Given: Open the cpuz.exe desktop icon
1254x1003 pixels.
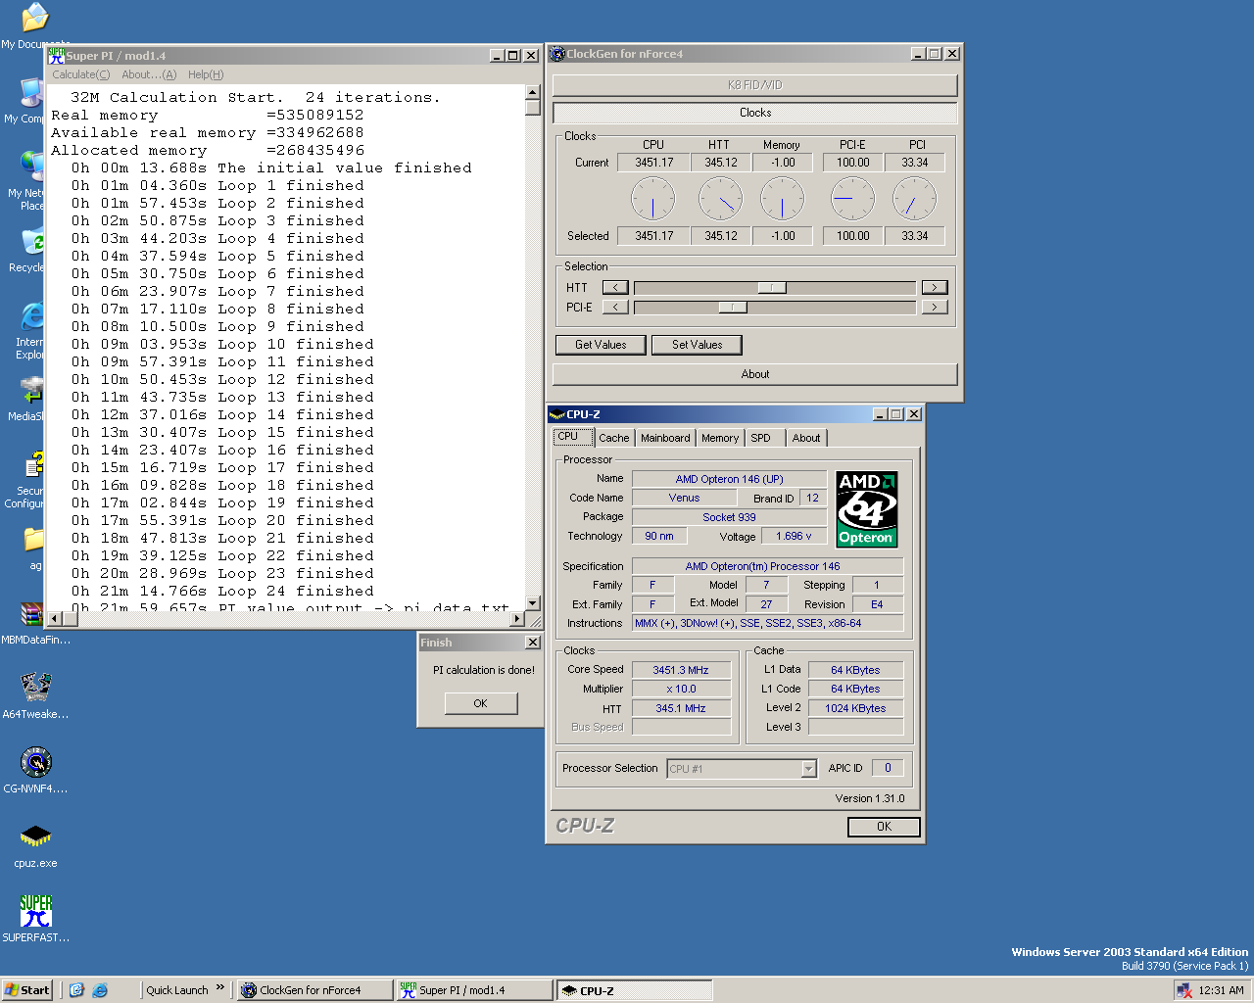Looking at the screenshot, I should 35,837.
